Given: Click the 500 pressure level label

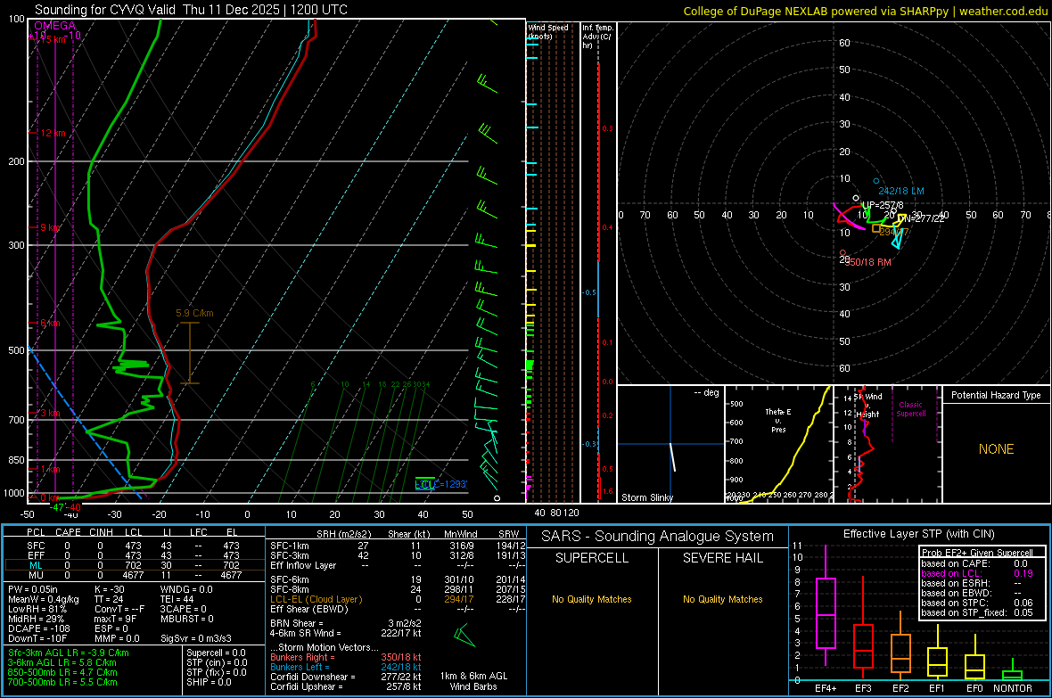Looking at the screenshot, I should 16,350.
